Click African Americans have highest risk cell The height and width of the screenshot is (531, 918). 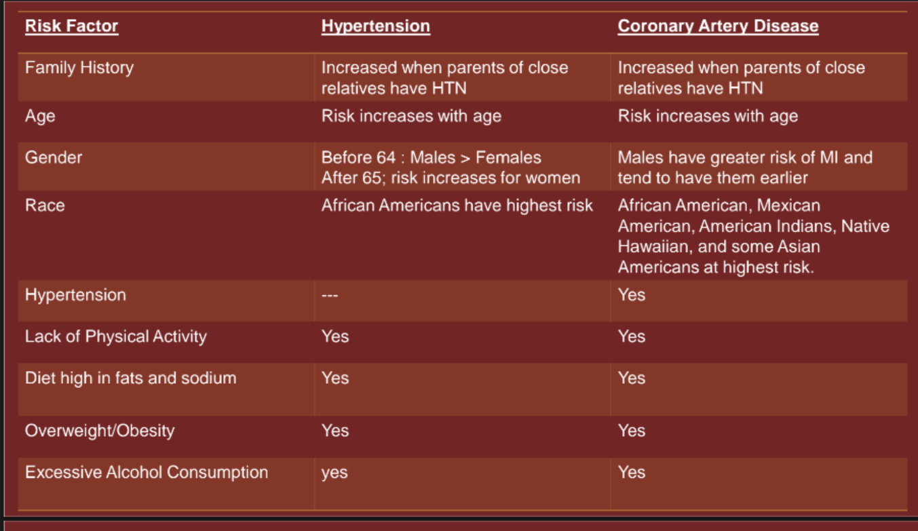tap(457, 205)
